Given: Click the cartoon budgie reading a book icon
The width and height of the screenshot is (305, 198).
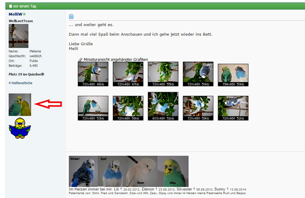Looking at the screenshot, I should click(x=20, y=128).
